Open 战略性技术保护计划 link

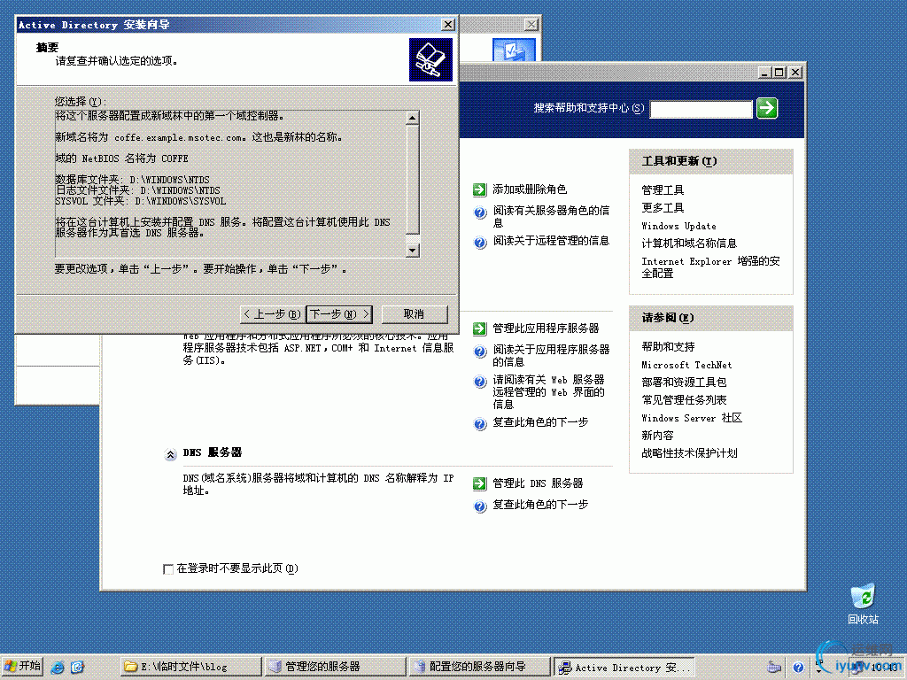689,453
